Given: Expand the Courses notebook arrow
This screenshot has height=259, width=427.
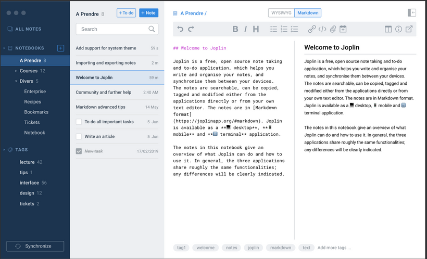Looking at the screenshot, I should (16, 71).
